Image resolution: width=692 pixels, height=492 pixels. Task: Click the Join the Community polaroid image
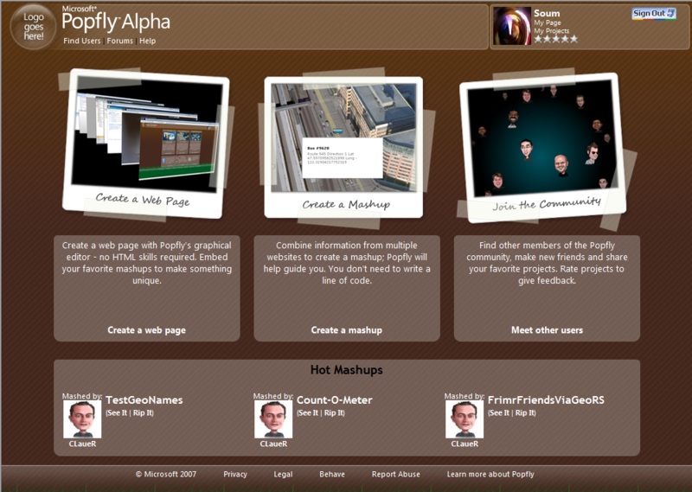pos(542,143)
